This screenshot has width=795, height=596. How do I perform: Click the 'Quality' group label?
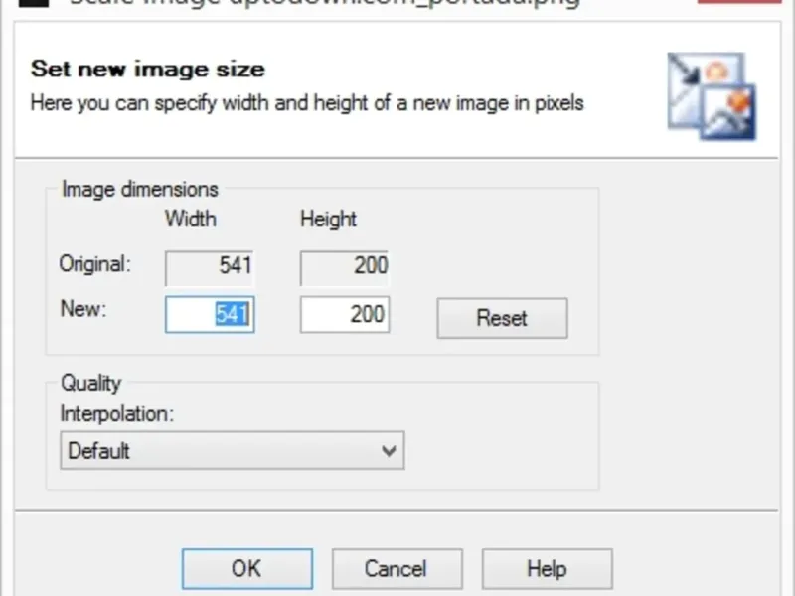click(x=91, y=384)
